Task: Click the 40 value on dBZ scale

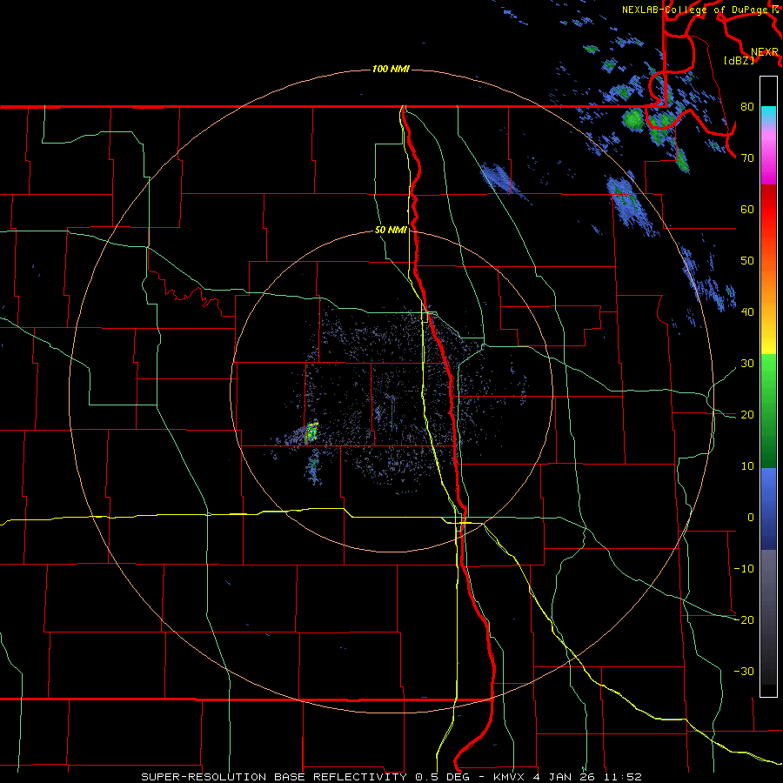Action: [x=747, y=312]
